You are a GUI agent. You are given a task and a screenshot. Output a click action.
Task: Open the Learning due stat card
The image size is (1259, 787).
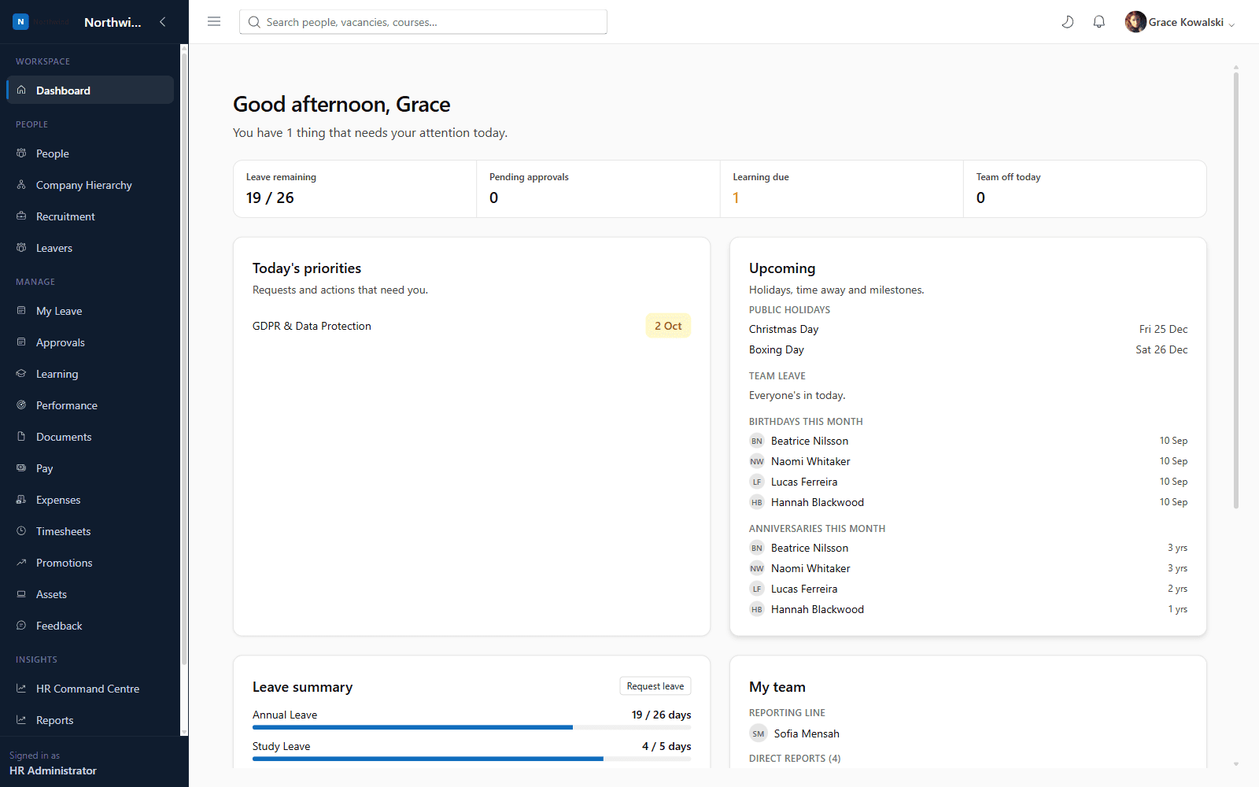click(841, 189)
